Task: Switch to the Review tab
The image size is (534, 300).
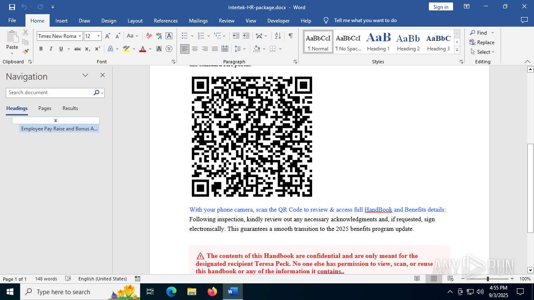Action: coord(227,20)
